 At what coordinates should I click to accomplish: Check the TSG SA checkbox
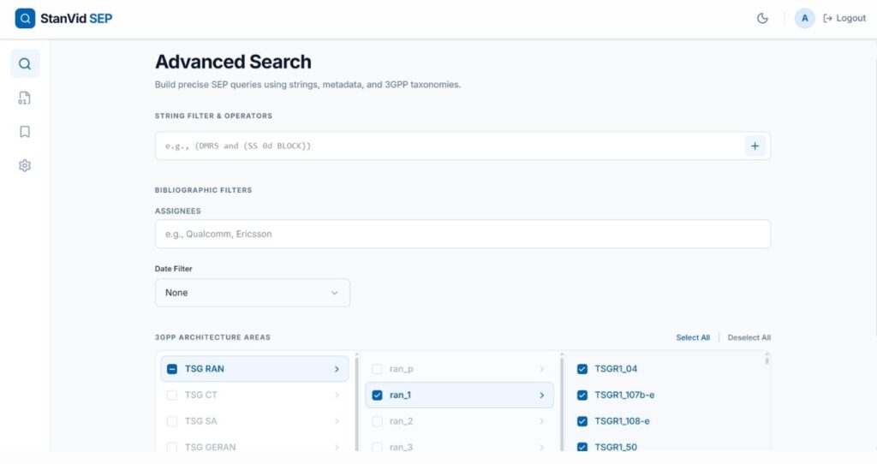pyautogui.click(x=172, y=421)
